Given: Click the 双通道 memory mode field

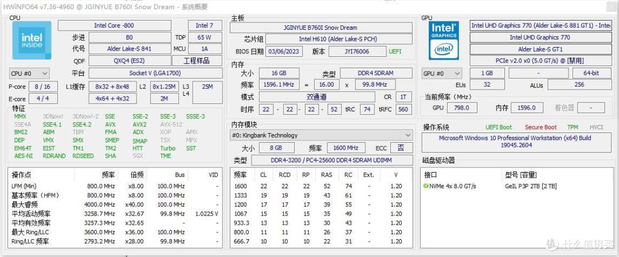Looking at the screenshot, I should click(316, 97).
